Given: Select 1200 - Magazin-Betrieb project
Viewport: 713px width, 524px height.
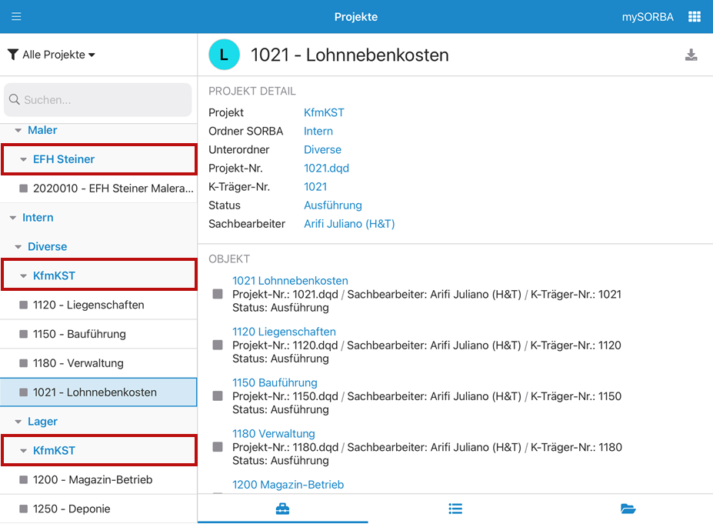Looking at the screenshot, I should point(92,479).
